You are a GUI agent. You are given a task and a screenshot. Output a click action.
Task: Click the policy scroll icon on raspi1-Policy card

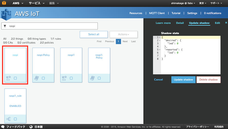(92, 78)
